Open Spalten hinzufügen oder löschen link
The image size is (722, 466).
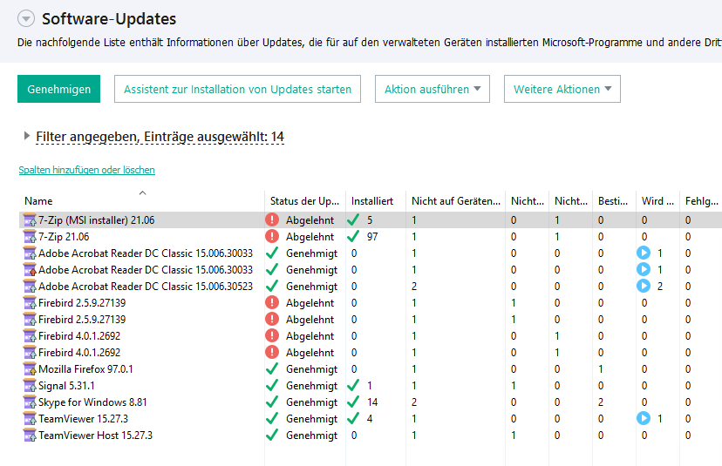tap(86, 170)
